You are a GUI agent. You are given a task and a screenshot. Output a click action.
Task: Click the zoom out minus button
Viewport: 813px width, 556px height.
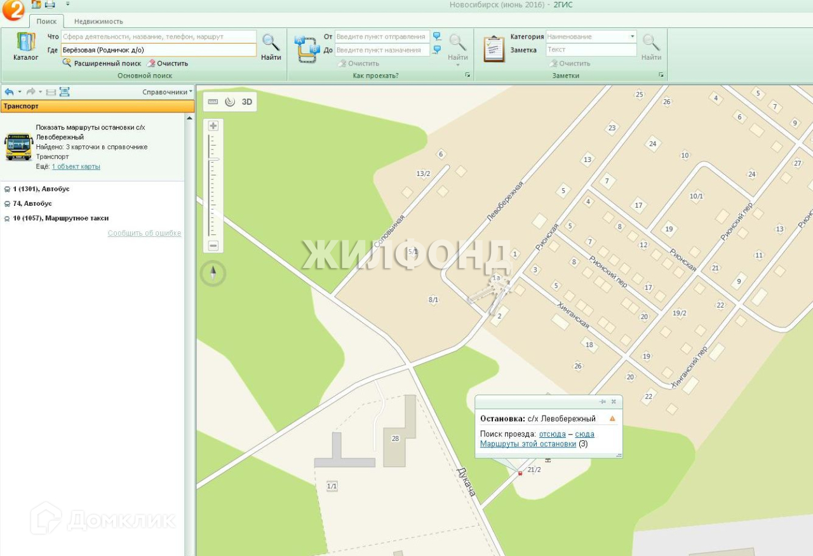click(x=213, y=246)
